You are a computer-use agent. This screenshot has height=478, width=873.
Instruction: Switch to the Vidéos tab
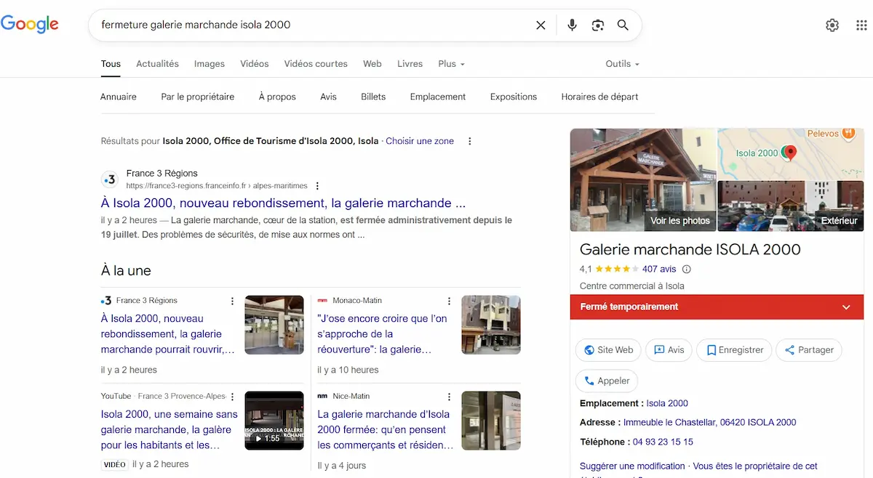click(255, 64)
